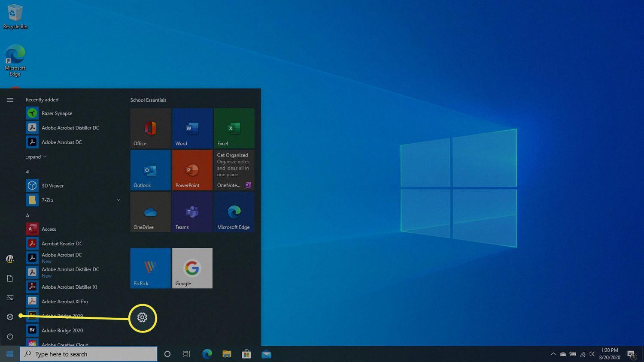This screenshot has width=644, height=362.
Task: Open Settings gear in Start sidebar
Action: [x=10, y=317]
